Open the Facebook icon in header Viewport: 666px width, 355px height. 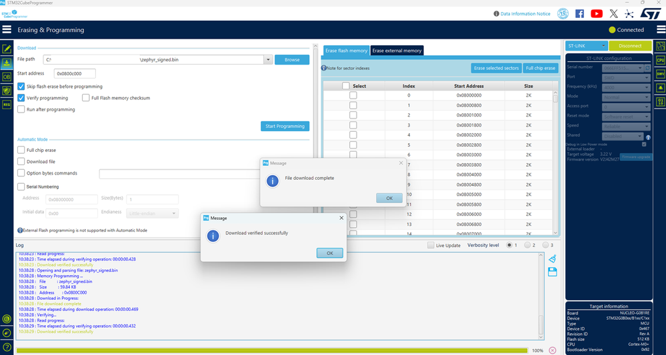[579, 13]
